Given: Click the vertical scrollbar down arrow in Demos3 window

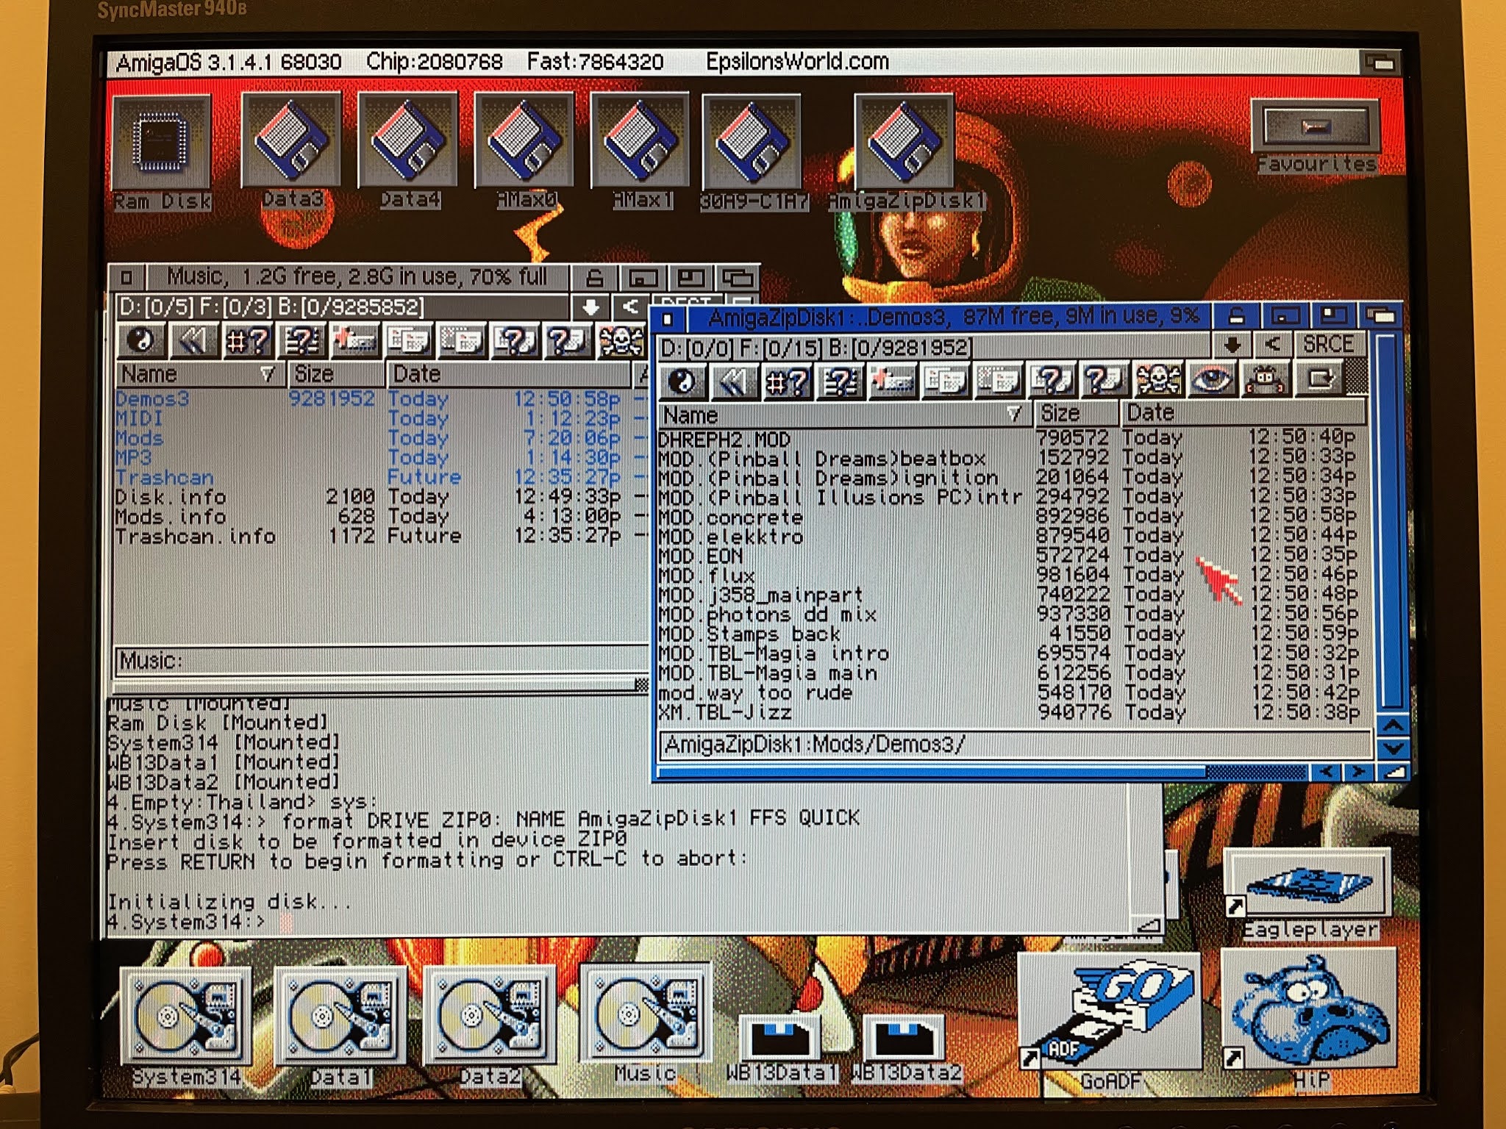Looking at the screenshot, I should (x=1394, y=748).
